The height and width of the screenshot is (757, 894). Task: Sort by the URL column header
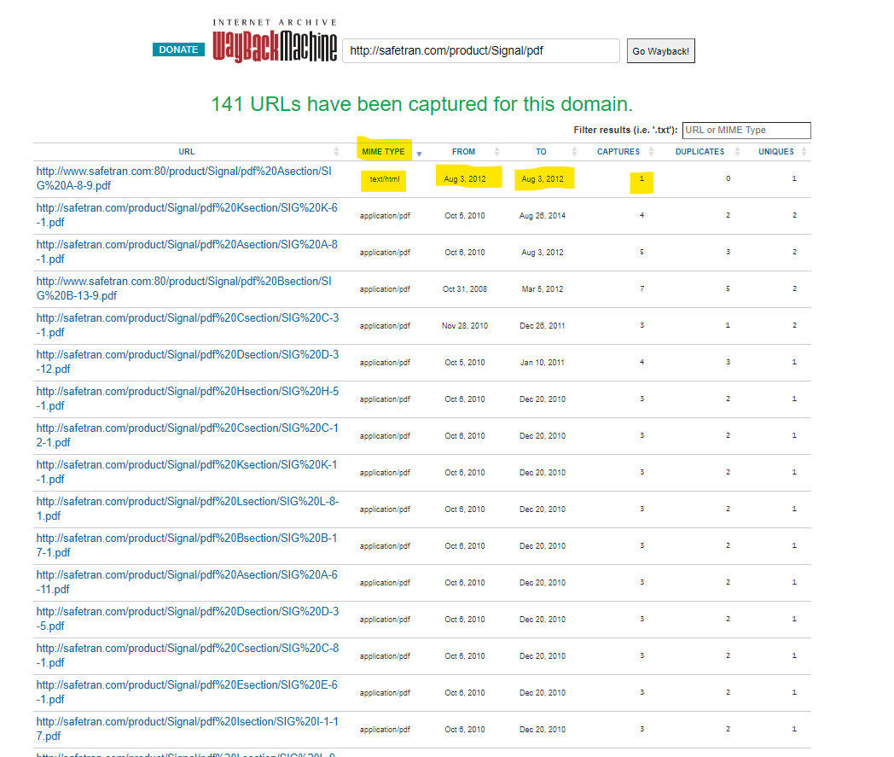[187, 152]
